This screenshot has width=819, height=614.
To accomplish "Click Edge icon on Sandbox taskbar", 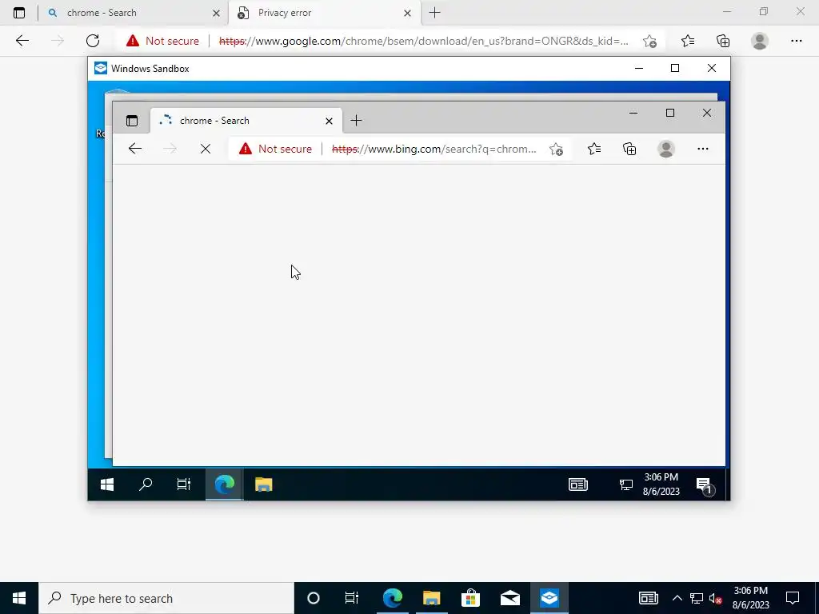I will click(x=224, y=484).
